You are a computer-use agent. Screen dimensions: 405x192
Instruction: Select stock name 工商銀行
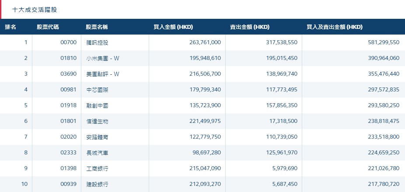[97, 168]
